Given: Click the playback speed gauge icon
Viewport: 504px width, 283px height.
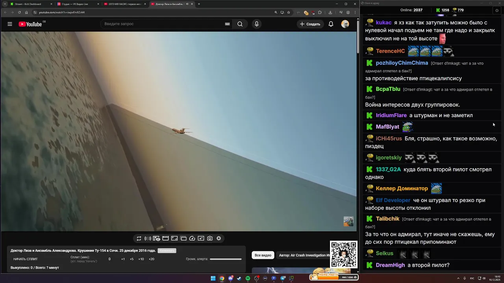Looking at the screenshot, I should pos(192,238).
